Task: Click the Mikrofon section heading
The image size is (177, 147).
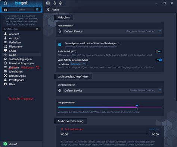Action: pos(63,17)
